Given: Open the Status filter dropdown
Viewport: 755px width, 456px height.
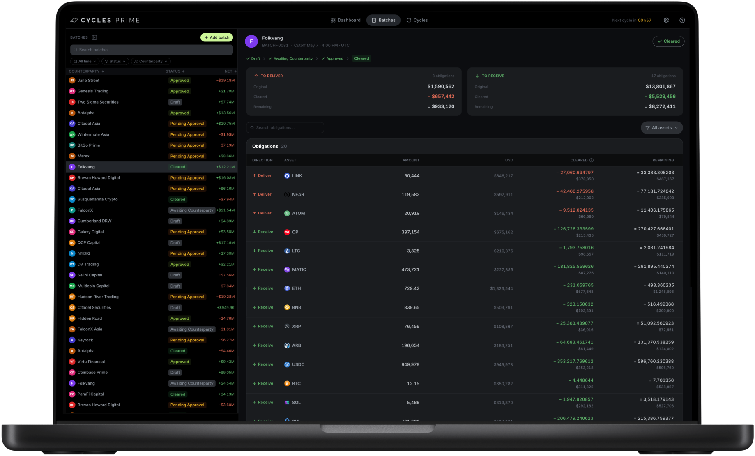Looking at the screenshot, I should (x=115, y=61).
